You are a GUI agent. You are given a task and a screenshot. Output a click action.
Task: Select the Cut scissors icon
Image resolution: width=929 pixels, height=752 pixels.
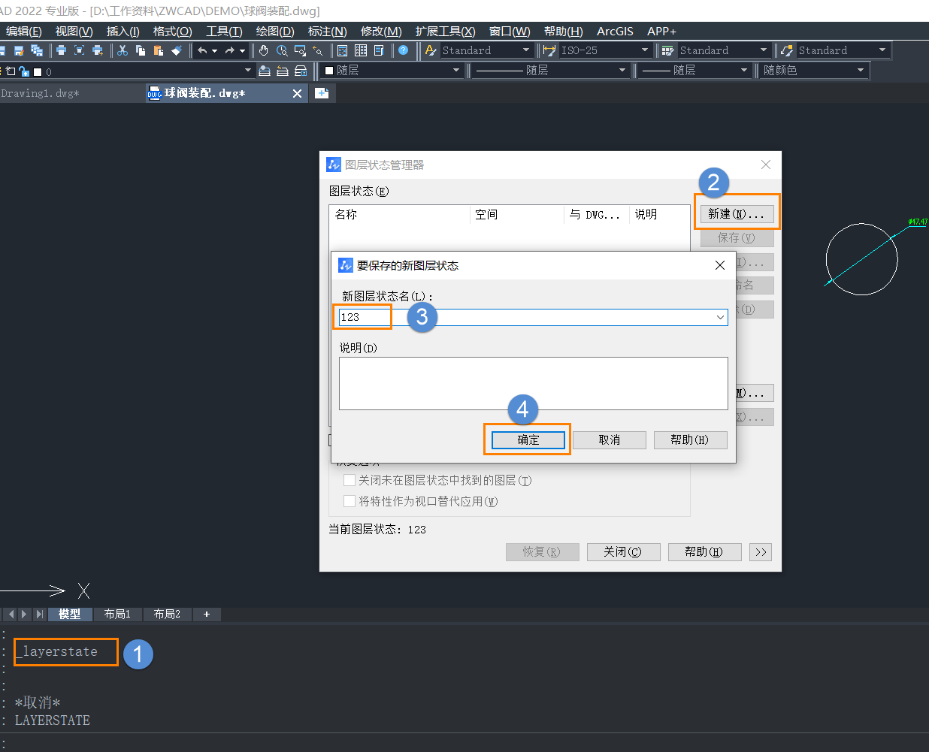coord(122,50)
